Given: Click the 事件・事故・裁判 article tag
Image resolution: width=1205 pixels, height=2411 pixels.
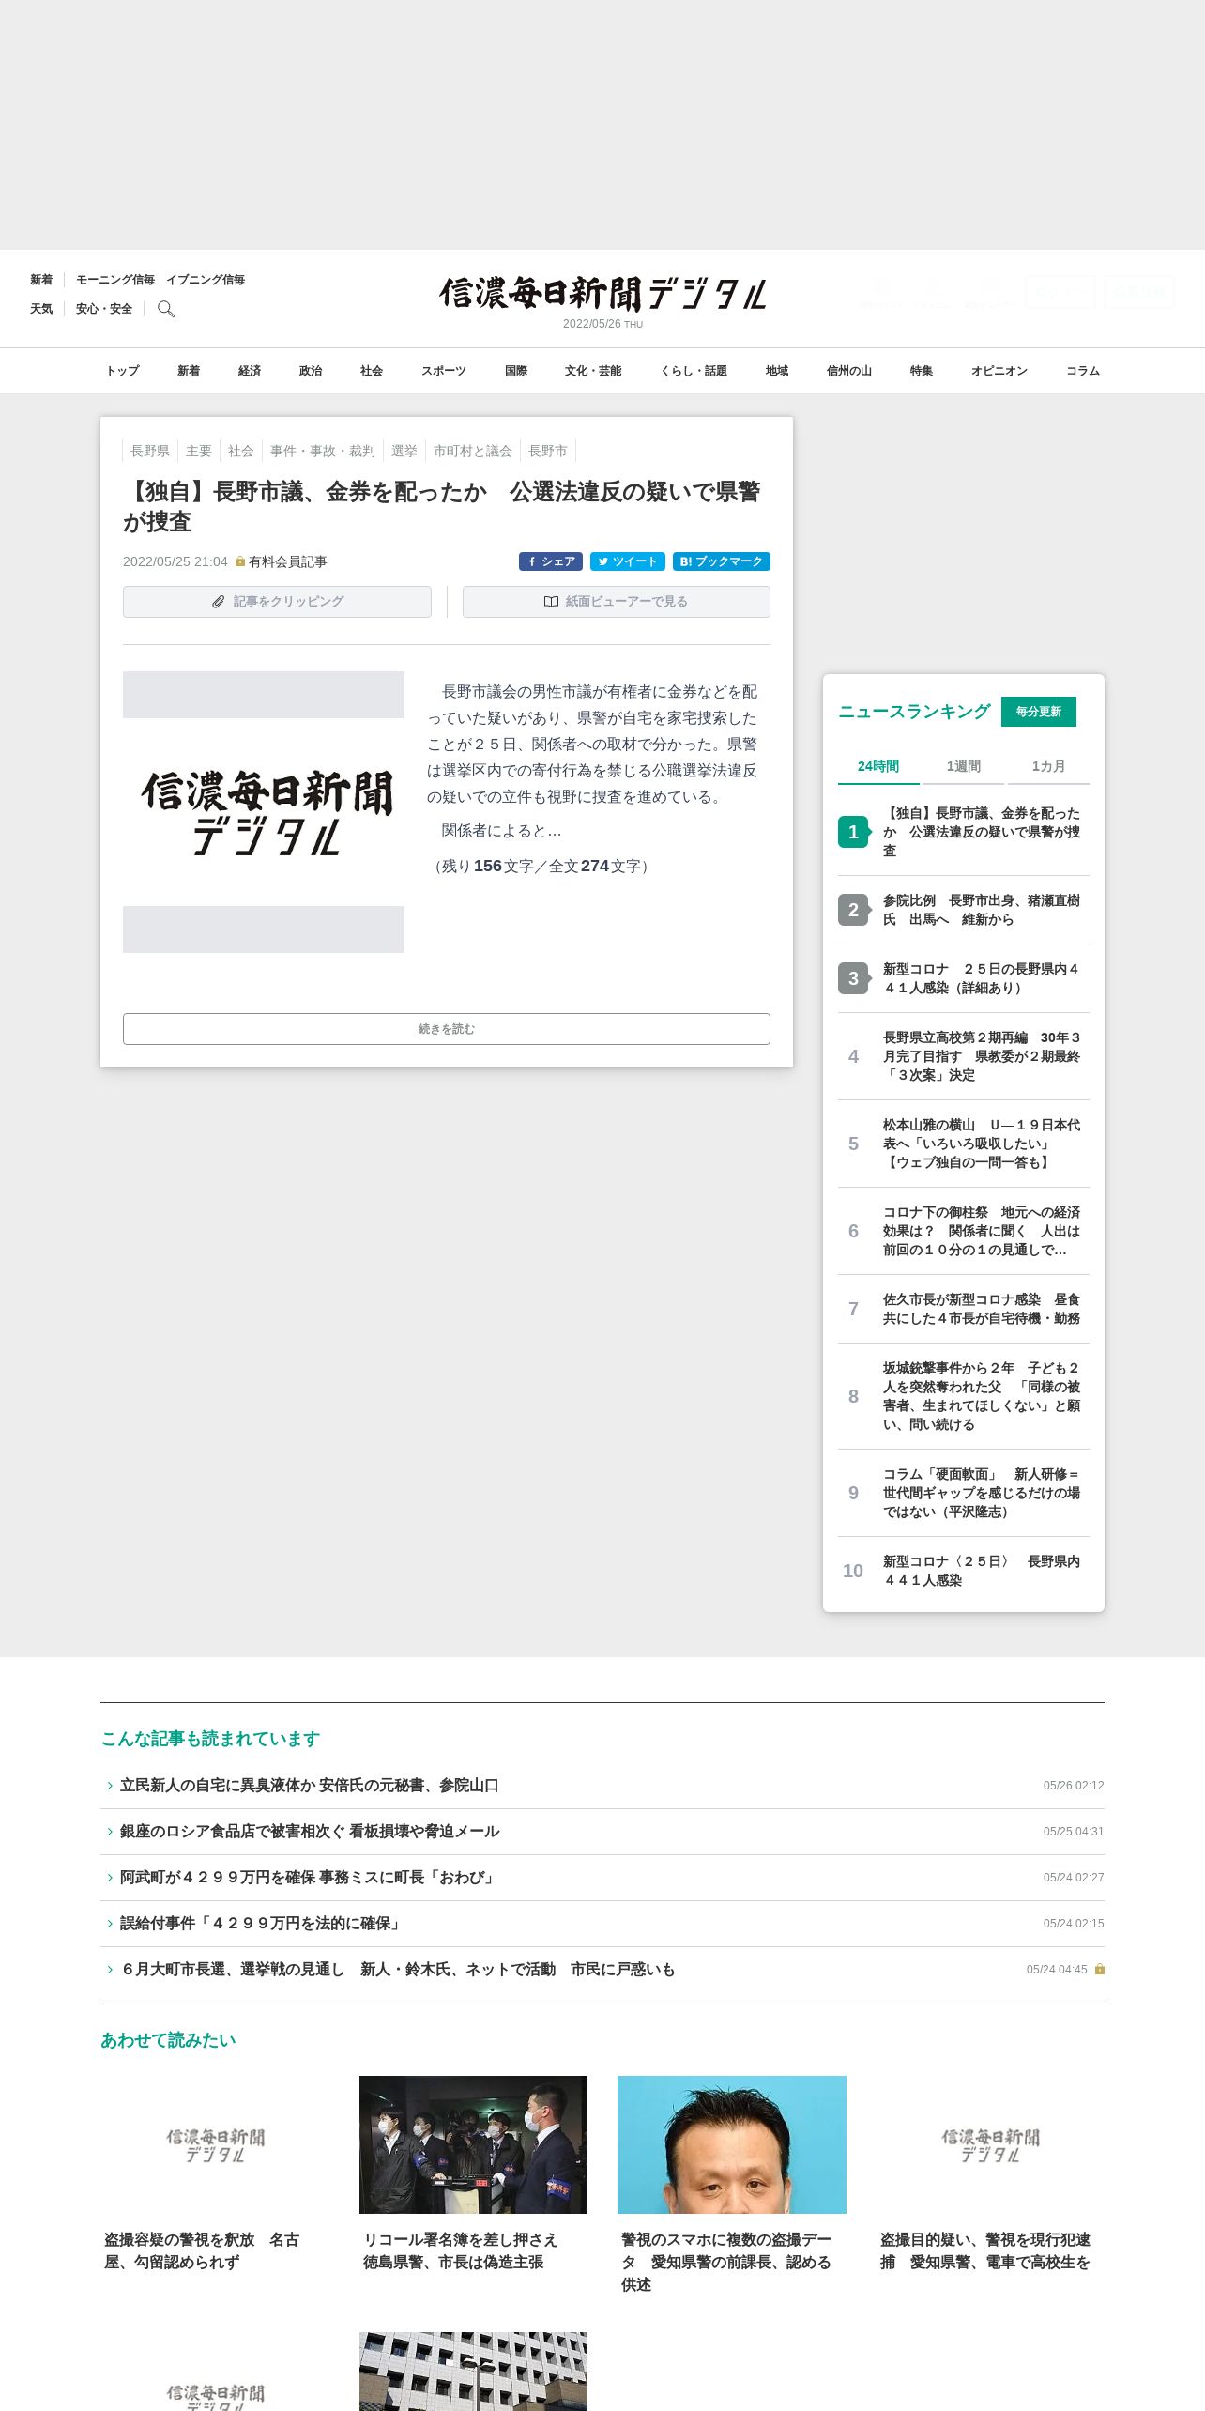Looking at the screenshot, I should coord(323,452).
